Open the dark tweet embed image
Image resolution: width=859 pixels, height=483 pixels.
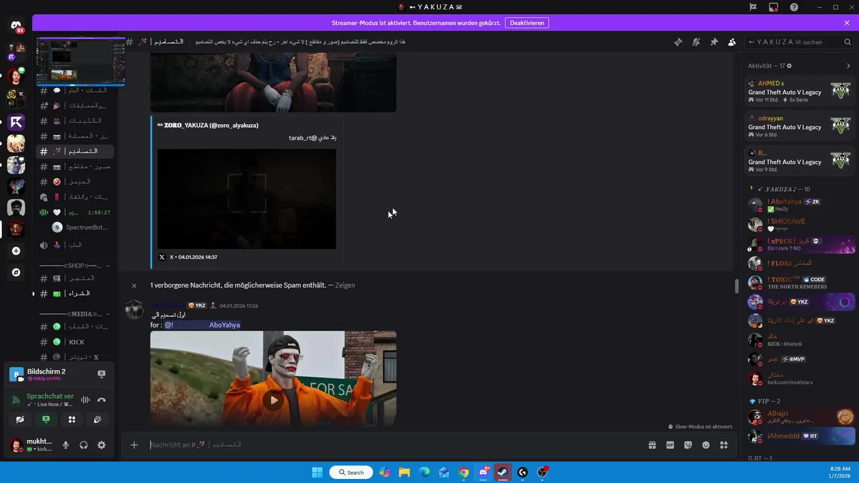coord(246,199)
